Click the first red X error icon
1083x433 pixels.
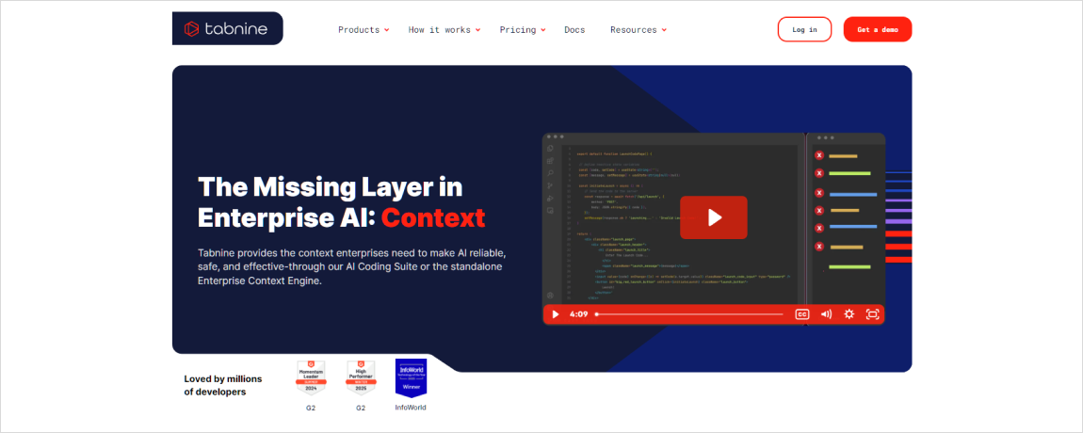819,155
